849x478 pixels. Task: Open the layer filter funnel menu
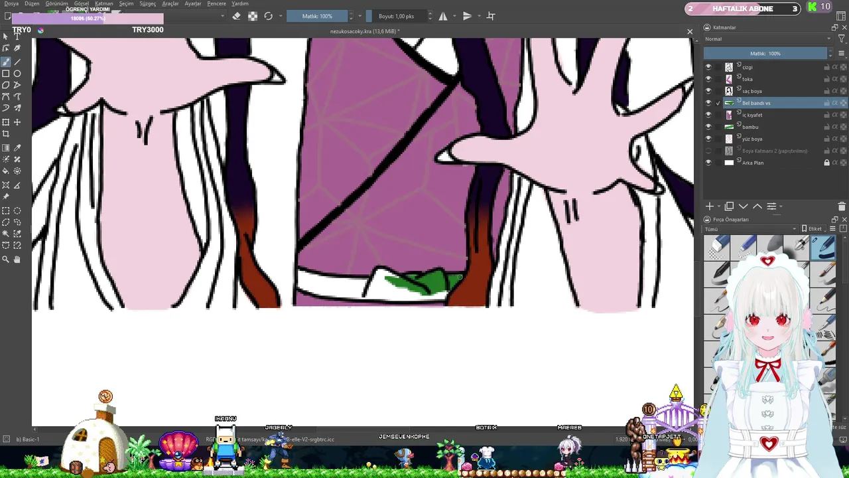(841, 39)
